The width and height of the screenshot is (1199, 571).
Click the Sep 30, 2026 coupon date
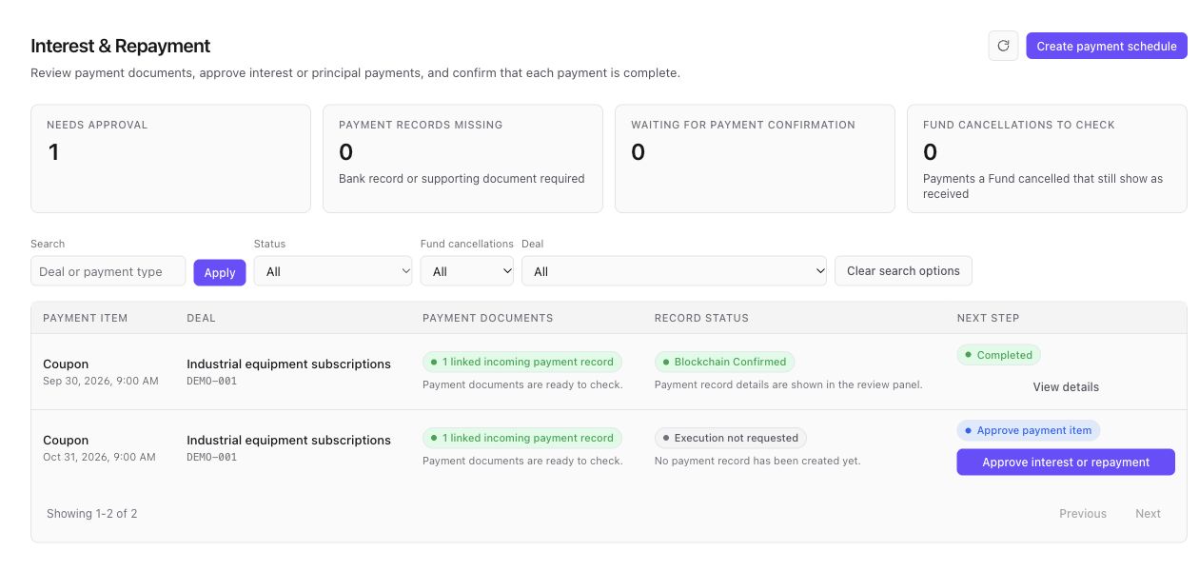coord(101,381)
